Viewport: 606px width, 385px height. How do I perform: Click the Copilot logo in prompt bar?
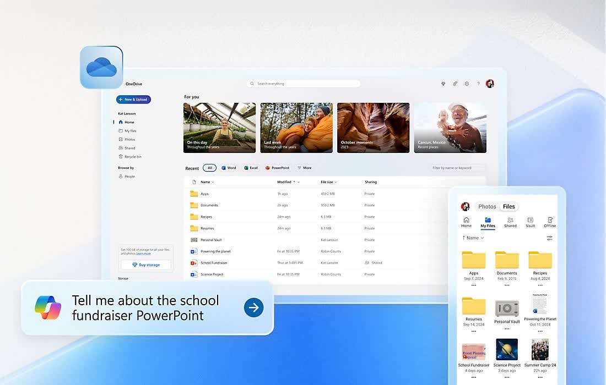[48, 307]
